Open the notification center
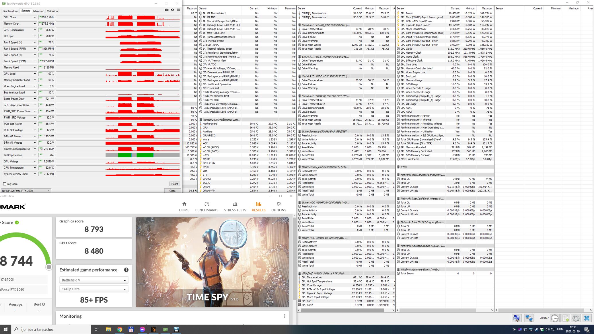 click(587, 329)
